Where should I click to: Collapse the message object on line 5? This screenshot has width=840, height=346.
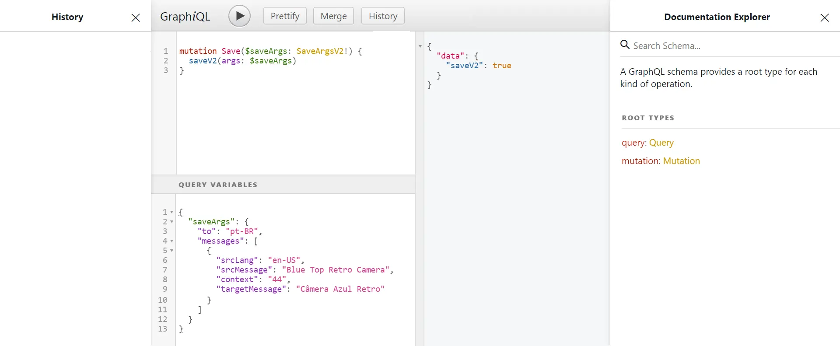[x=171, y=251]
